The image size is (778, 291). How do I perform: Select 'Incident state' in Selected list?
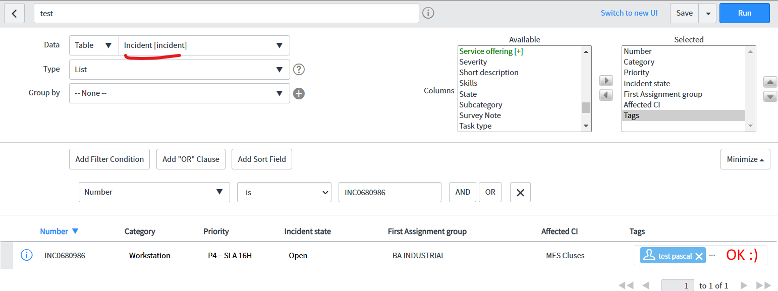point(647,84)
